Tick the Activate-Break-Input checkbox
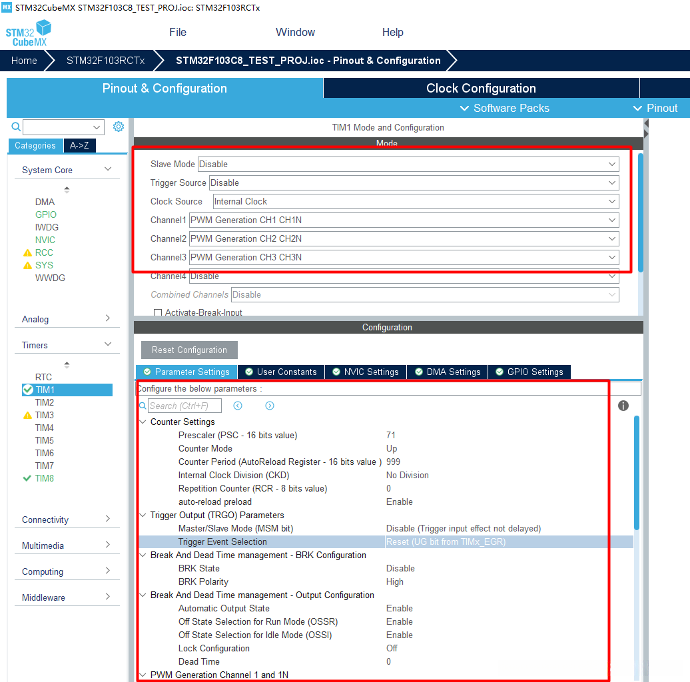This screenshot has height=682, width=690. (158, 313)
